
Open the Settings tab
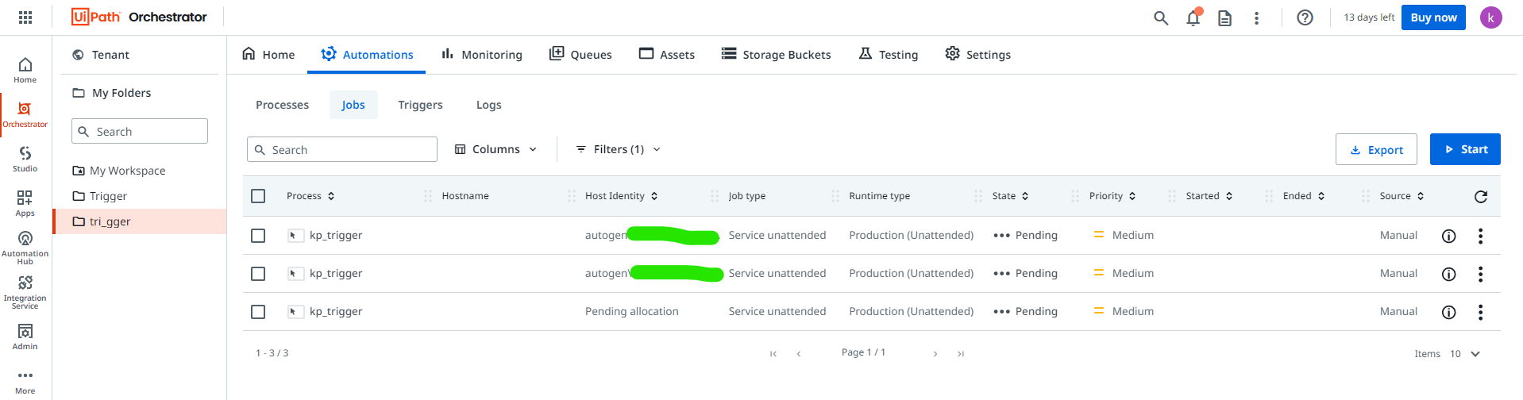[x=977, y=55]
